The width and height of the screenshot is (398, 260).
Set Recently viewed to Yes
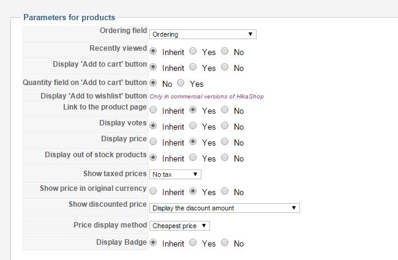193,51
